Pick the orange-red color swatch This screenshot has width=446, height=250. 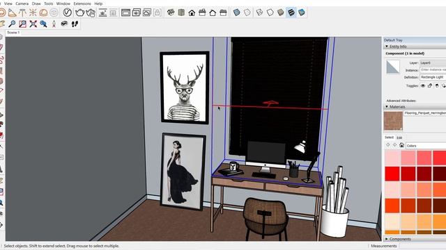pyautogui.click(x=392, y=206)
